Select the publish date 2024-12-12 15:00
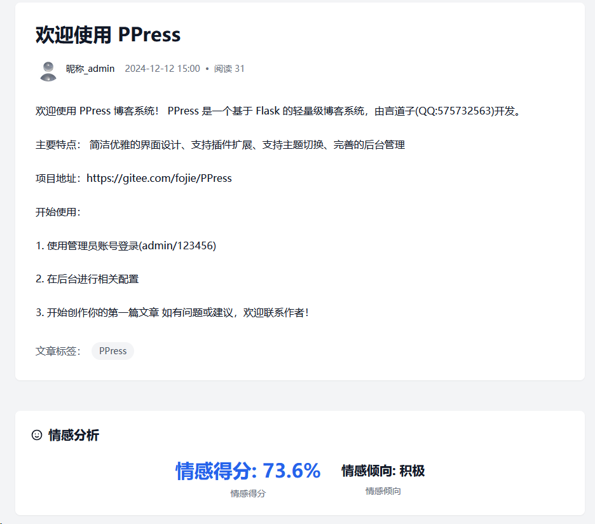Screen dimensions: 595x524 pos(162,69)
